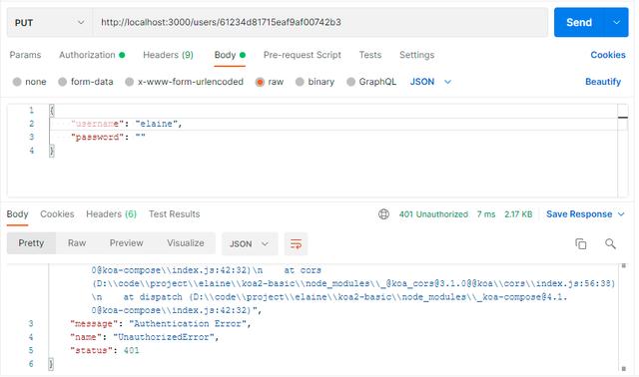Open the PUT method dropdown

[x=49, y=22]
